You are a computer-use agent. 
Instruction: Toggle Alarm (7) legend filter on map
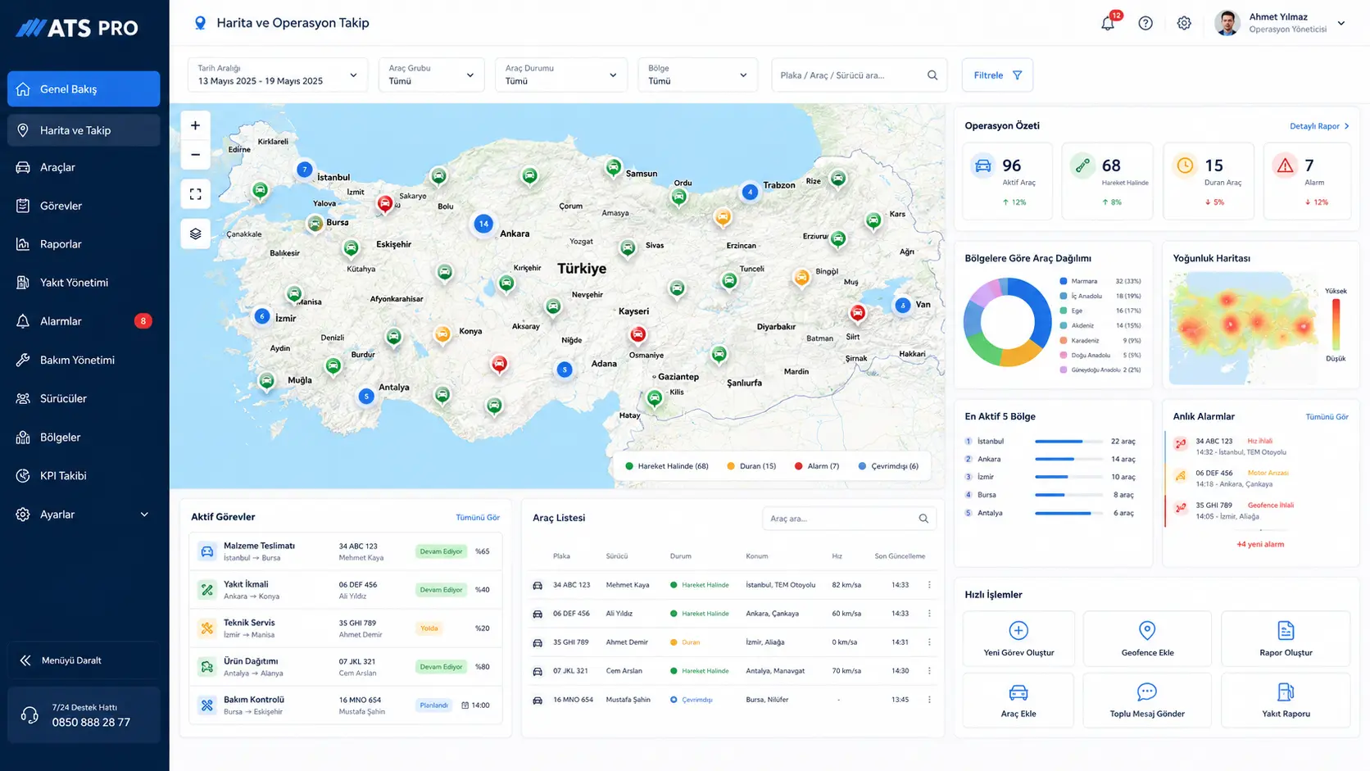(x=817, y=466)
